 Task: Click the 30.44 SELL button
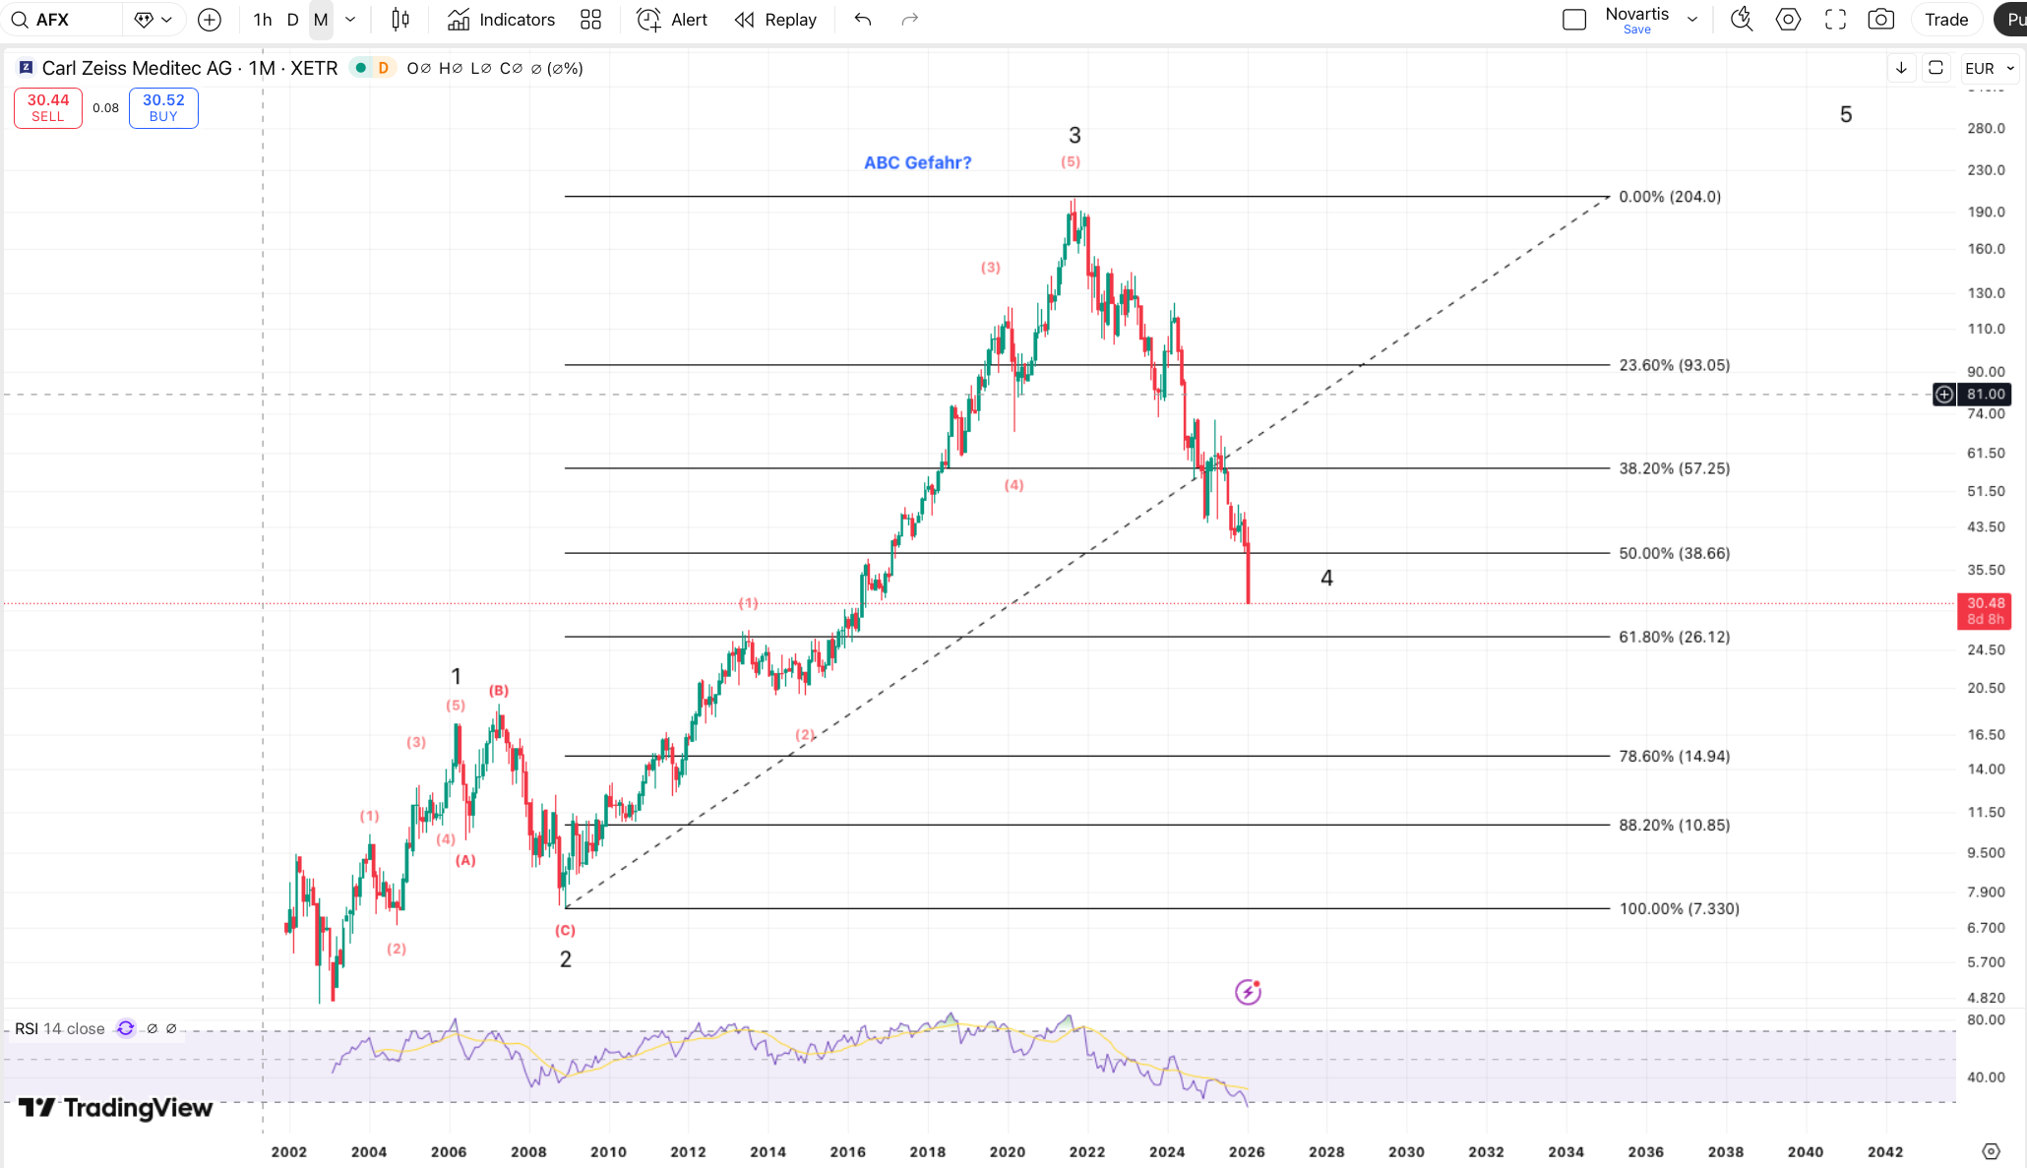[48, 107]
